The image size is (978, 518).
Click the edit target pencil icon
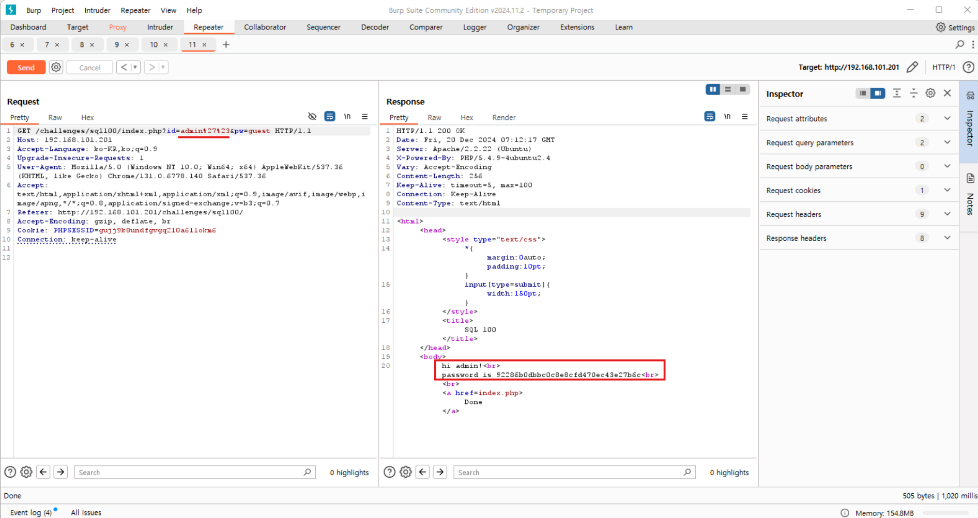pos(912,67)
